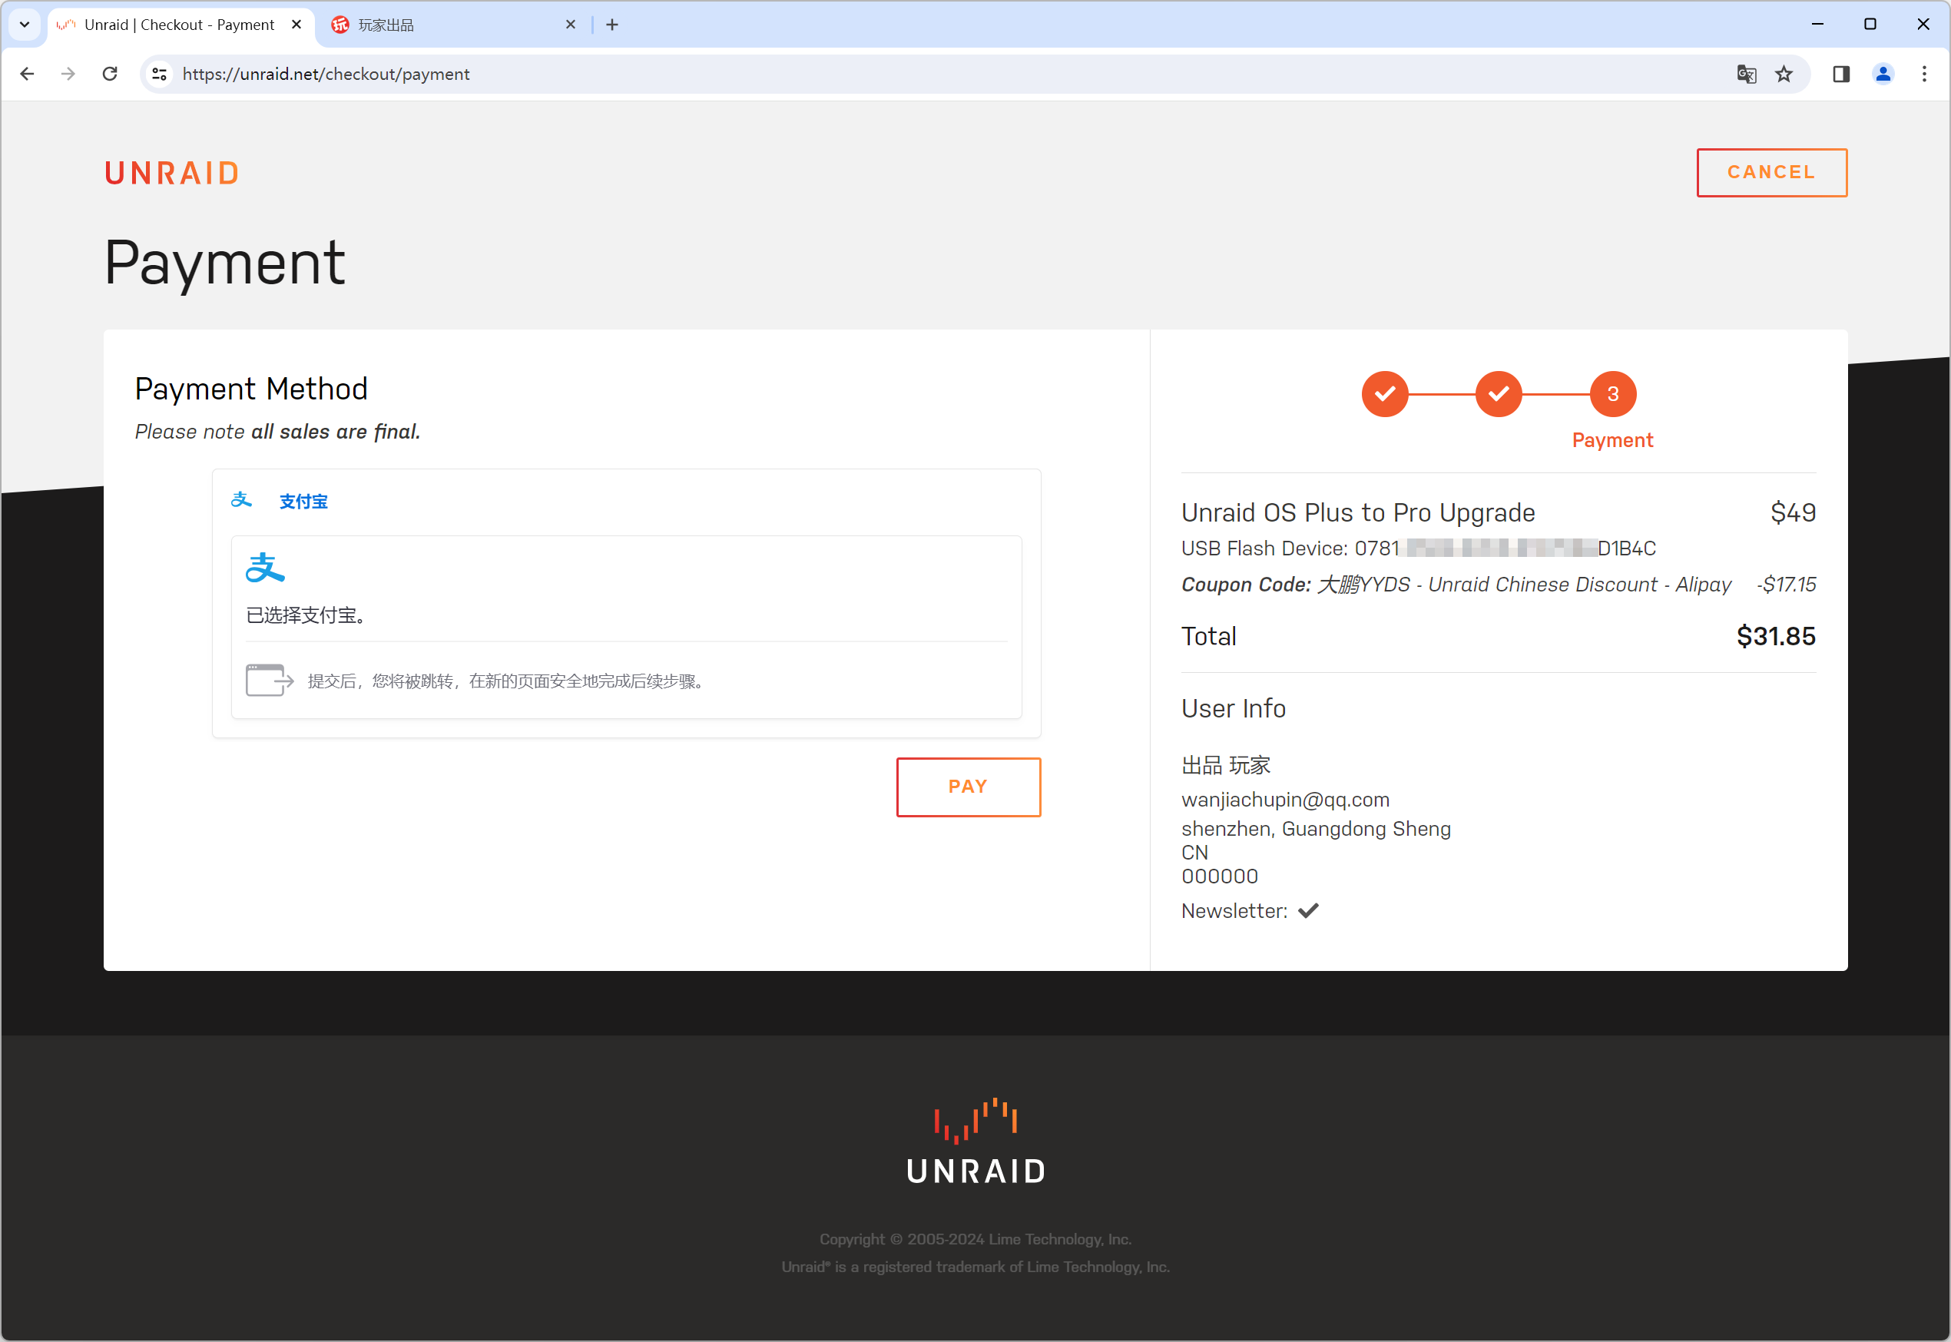The width and height of the screenshot is (1951, 1342).
Task: Click the 已选择支付宝 message
Action: click(x=306, y=615)
